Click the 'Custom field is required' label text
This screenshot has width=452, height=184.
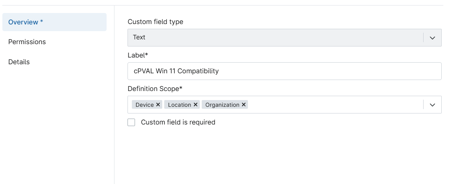click(178, 122)
